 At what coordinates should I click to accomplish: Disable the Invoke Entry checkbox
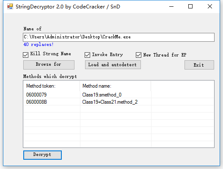(x=87, y=55)
